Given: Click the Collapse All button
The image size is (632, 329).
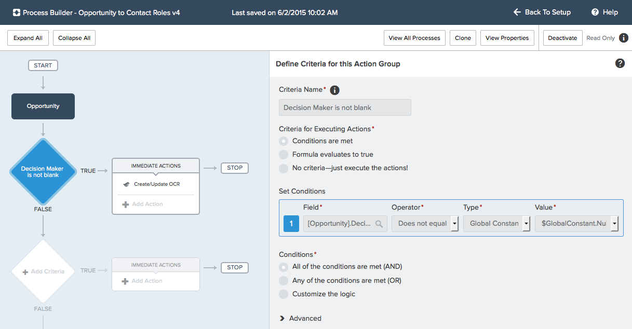Looking at the screenshot, I should click(x=74, y=38).
